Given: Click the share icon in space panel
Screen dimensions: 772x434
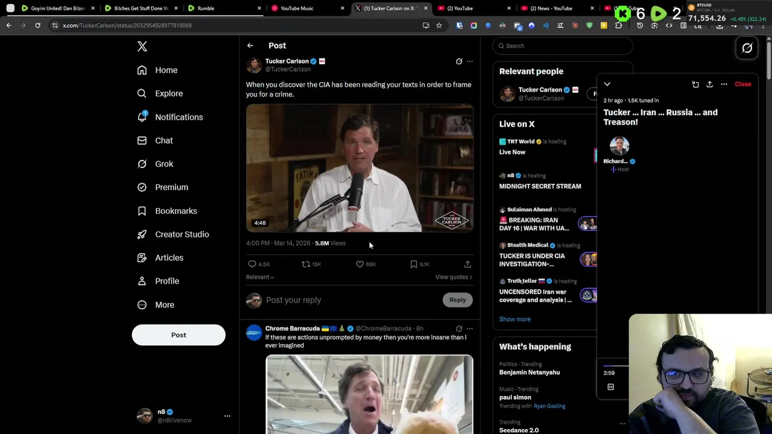Looking at the screenshot, I should 709,84.
